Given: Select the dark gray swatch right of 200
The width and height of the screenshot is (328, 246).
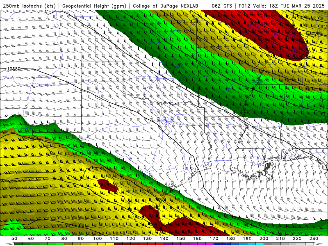Looking at the screenshot, I should pos(268,244).
